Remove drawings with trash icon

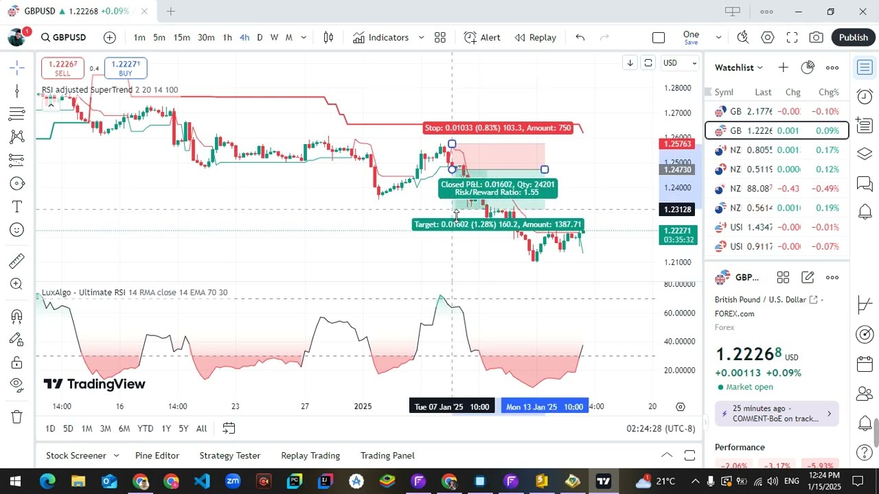coord(17,416)
